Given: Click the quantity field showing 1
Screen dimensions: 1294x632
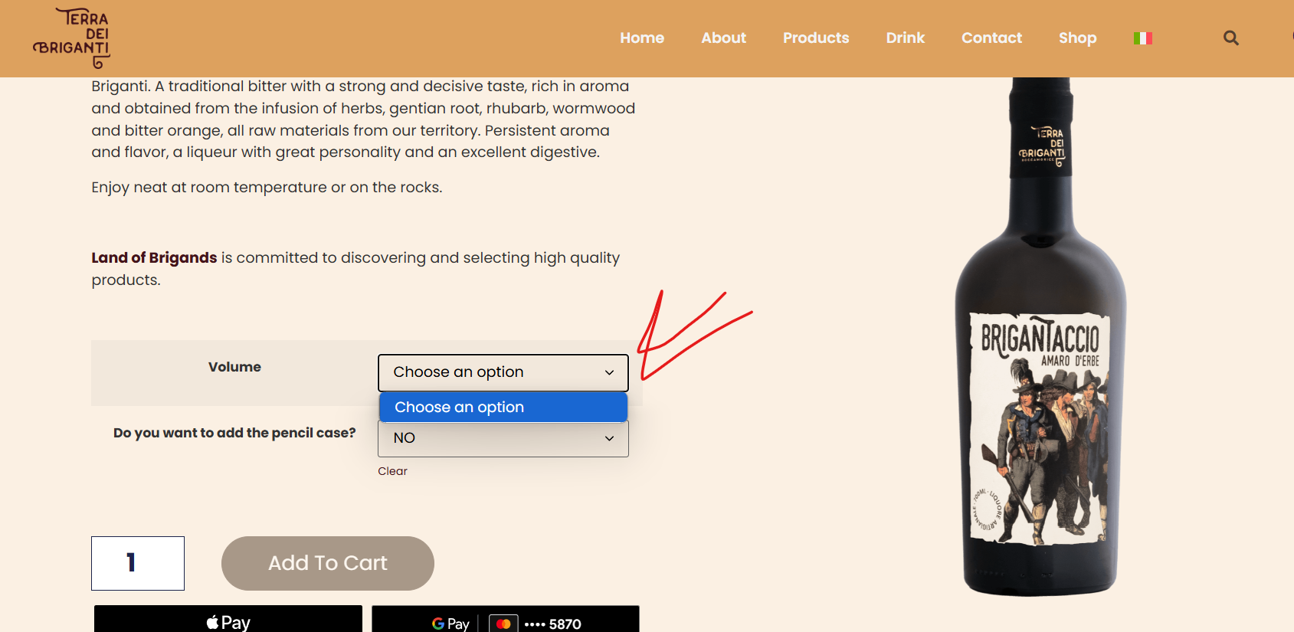Looking at the screenshot, I should click(x=138, y=563).
